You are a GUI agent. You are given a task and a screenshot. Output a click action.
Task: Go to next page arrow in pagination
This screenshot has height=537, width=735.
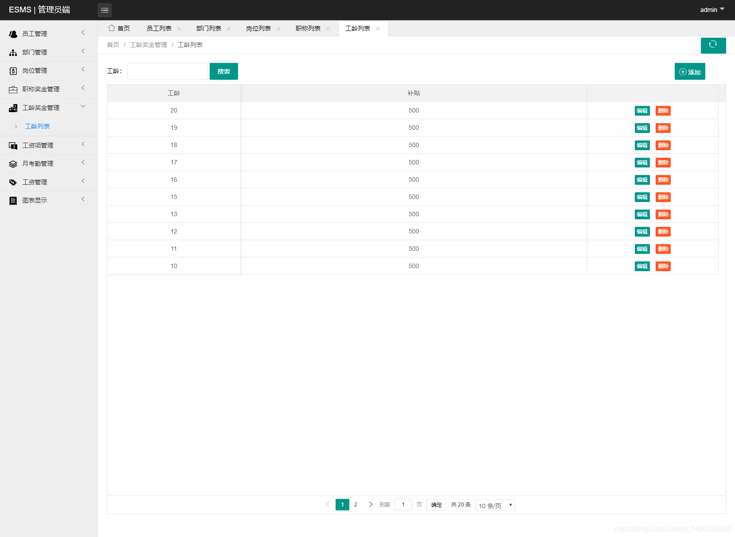371,504
